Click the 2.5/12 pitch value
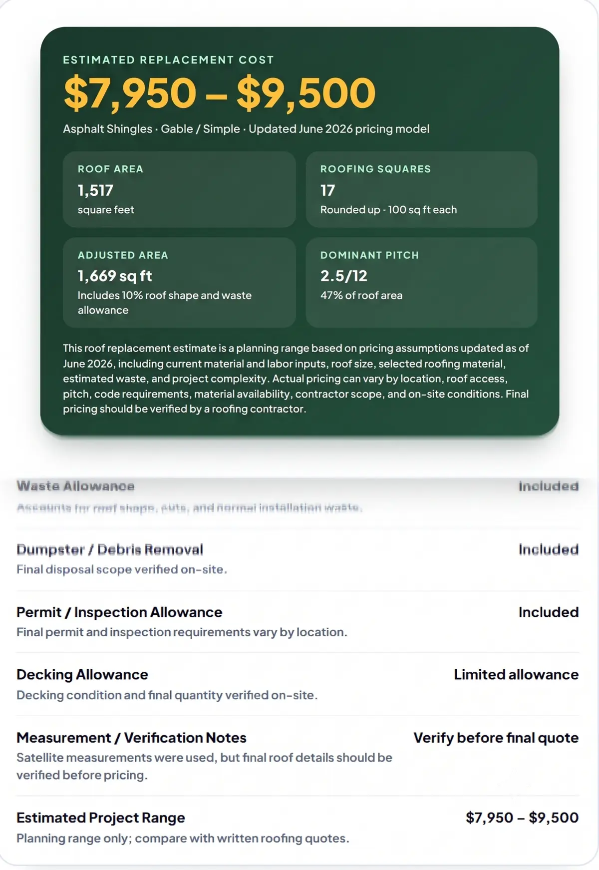This screenshot has height=870, width=599. pos(344,276)
